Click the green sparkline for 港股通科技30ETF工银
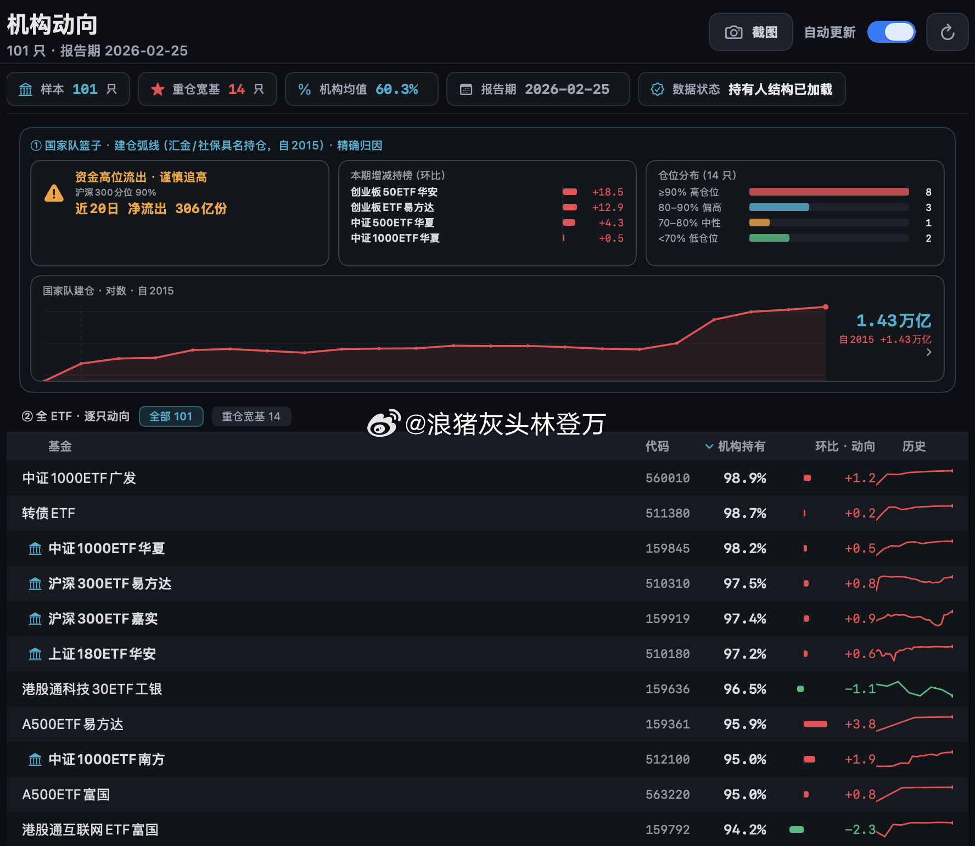Screen dimensions: 975x846 [x=915, y=689]
